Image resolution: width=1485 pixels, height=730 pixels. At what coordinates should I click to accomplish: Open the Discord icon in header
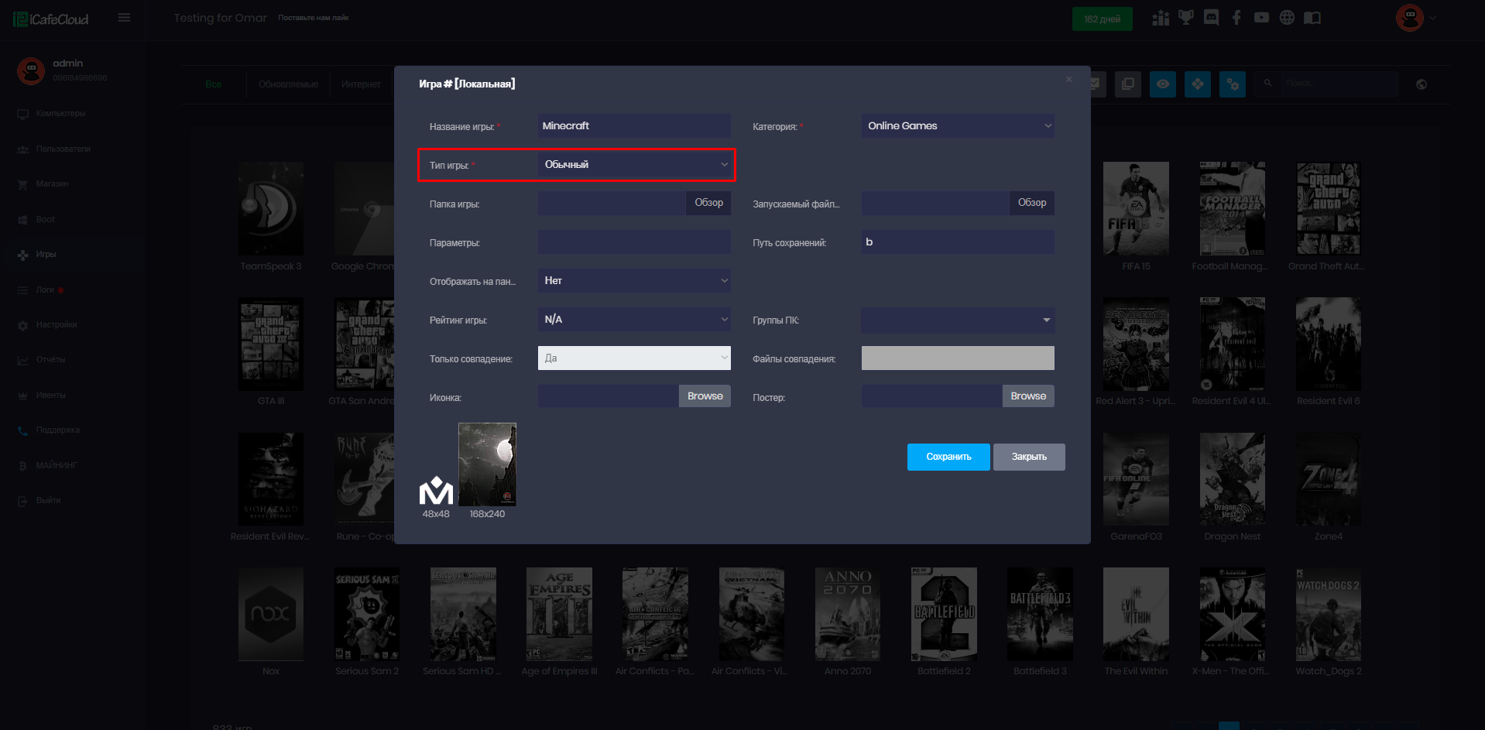1212,18
